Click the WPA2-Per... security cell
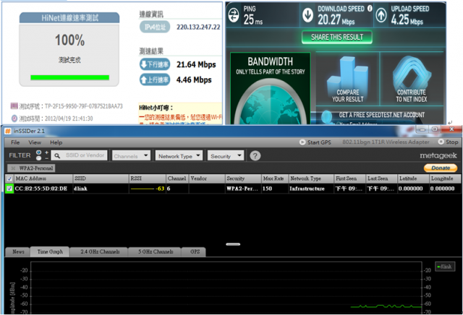Screen dimensions: 463x315 click(x=242, y=189)
